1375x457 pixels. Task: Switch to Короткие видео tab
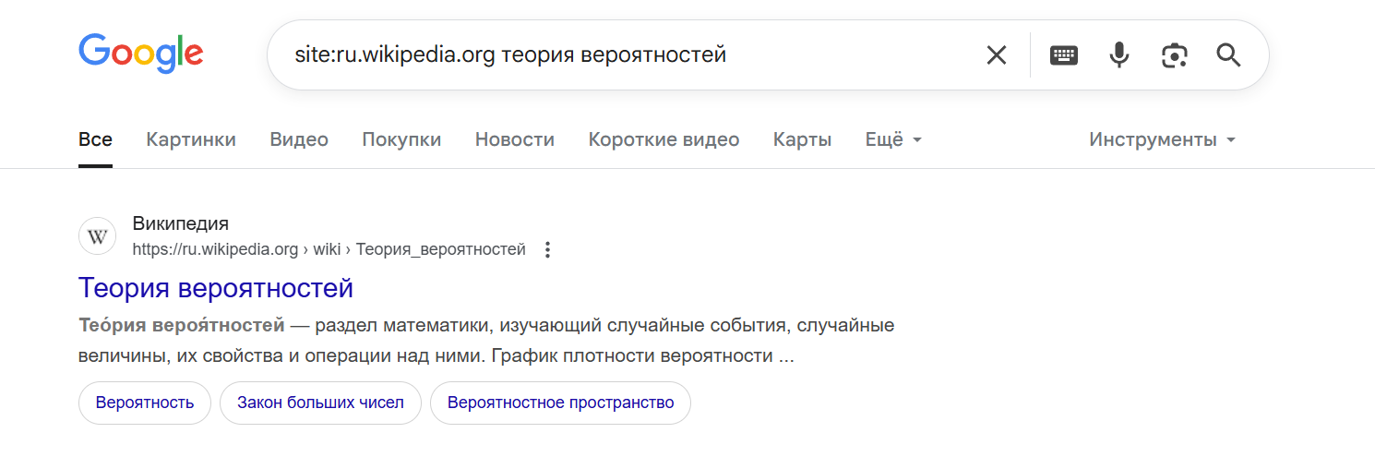pos(664,139)
